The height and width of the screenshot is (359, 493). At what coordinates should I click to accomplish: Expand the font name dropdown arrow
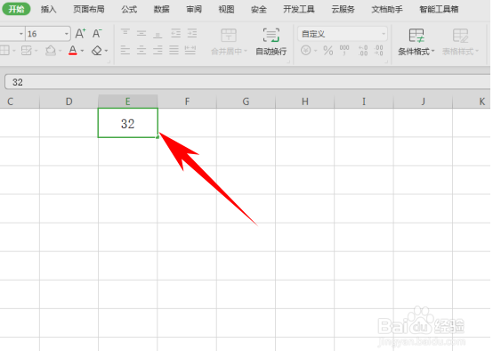click(21, 34)
